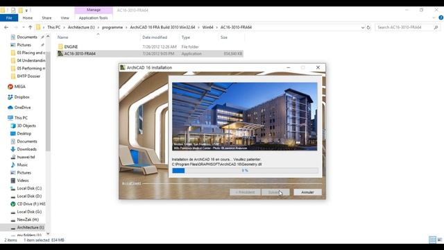Open the View ribbon tab
The height and width of the screenshot is (250, 444).
point(65,18)
